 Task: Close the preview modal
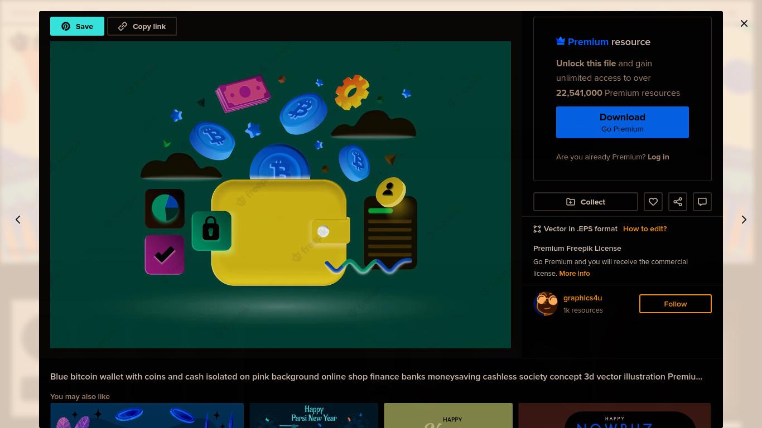(x=744, y=23)
